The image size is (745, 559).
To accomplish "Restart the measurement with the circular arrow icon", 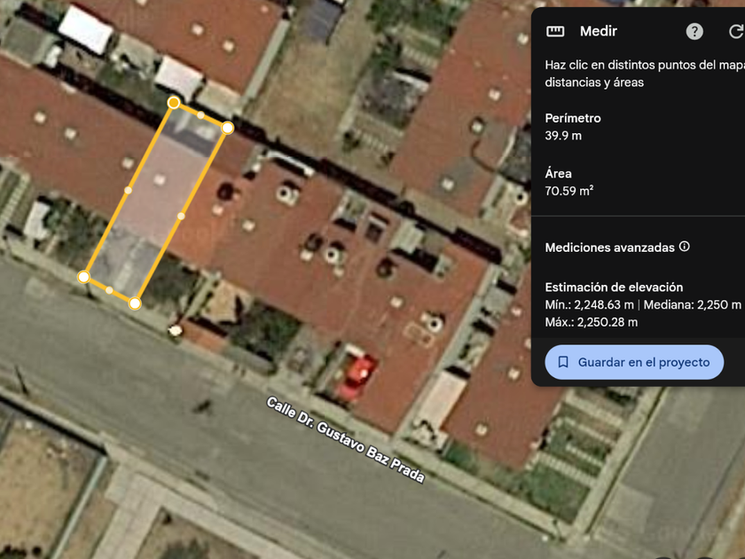I will pyautogui.click(x=736, y=31).
